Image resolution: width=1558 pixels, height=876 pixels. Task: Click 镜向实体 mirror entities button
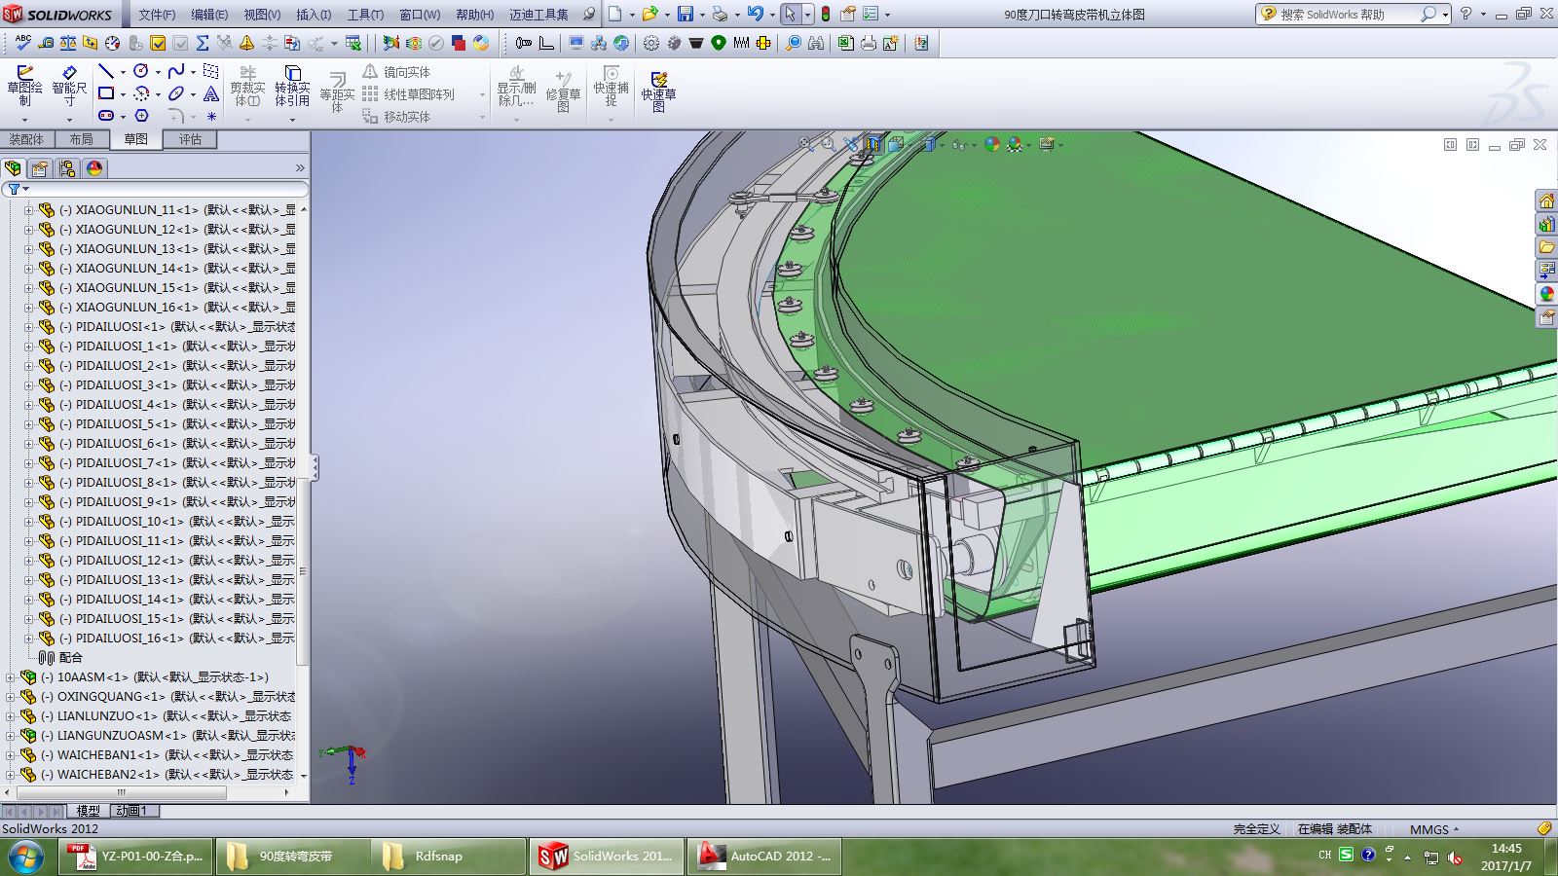click(396, 71)
